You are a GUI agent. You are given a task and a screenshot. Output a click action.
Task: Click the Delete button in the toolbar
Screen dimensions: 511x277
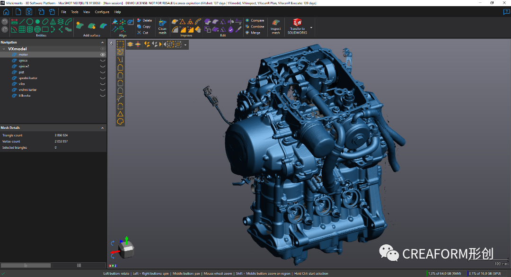point(144,20)
